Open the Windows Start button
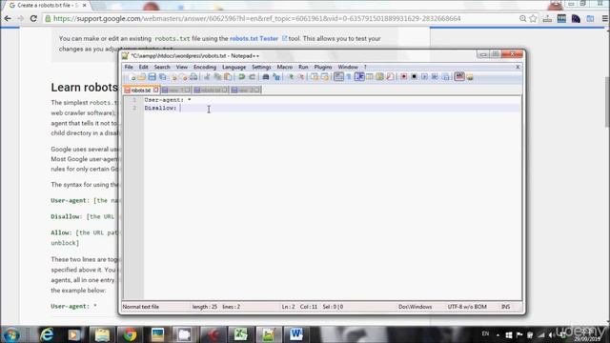 10,334
